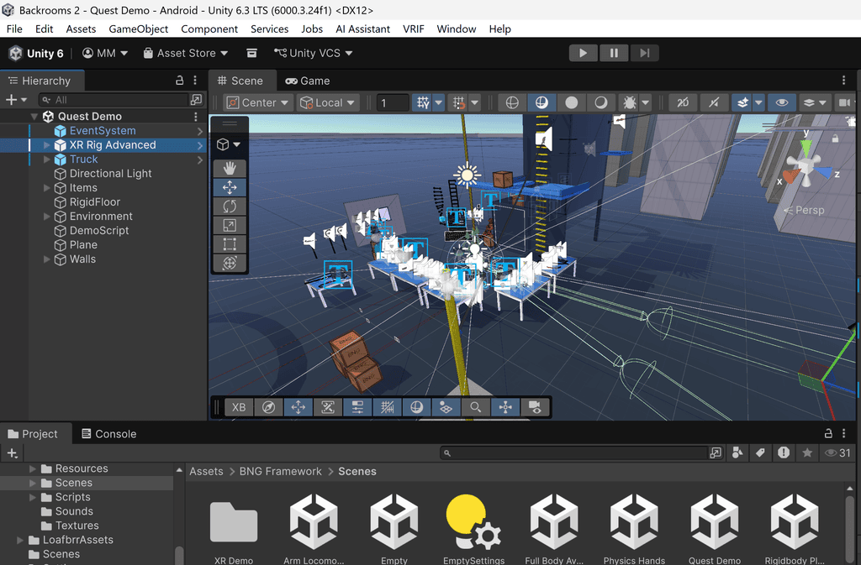The height and width of the screenshot is (565, 861).
Task: Click the compass icon in bottom overlay toolbar
Action: pos(268,407)
